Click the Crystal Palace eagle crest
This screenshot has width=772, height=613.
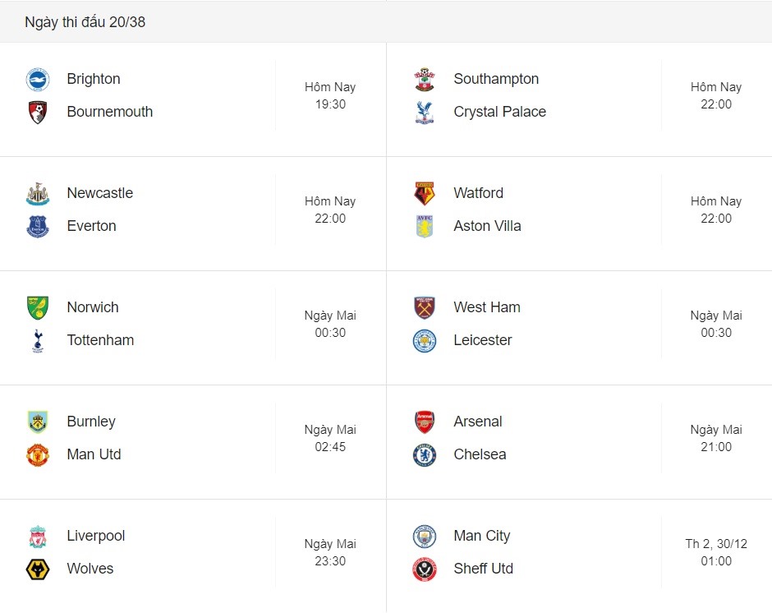click(x=424, y=113)
